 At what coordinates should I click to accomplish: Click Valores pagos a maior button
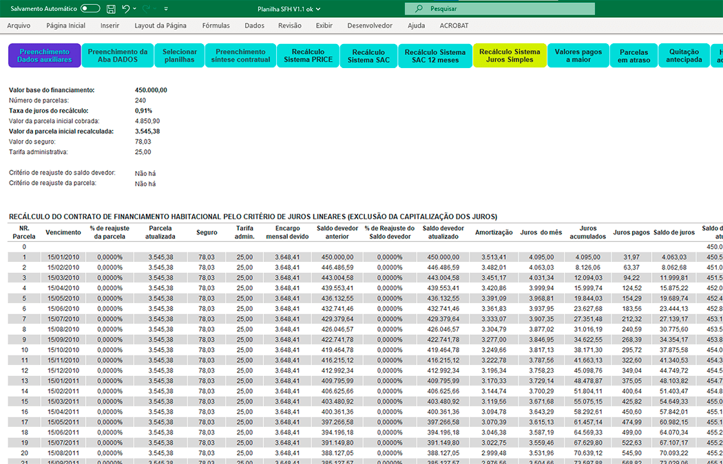point(578,56)
